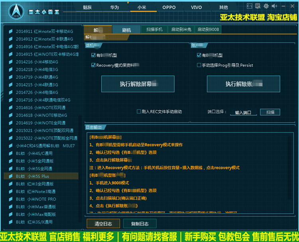Select 2014215 小米4联通3G row
This screenshot has width=299, height=242.
pos(41,84)
